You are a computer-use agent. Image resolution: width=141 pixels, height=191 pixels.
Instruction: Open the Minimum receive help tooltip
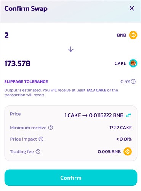51,128
